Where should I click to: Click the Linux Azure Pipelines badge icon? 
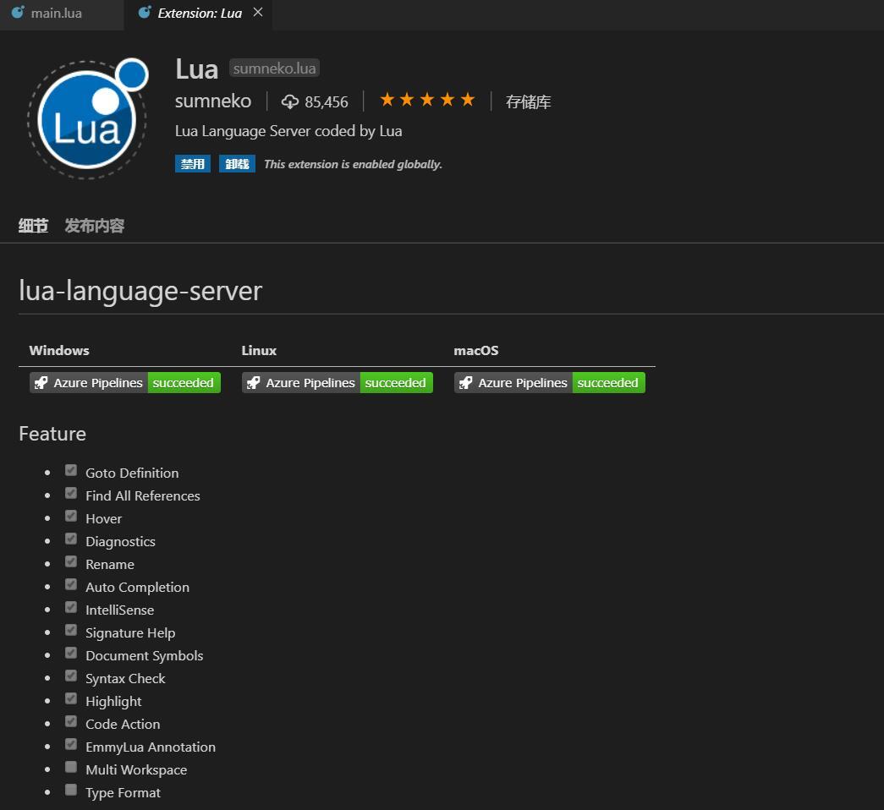(x=253, y=382)
